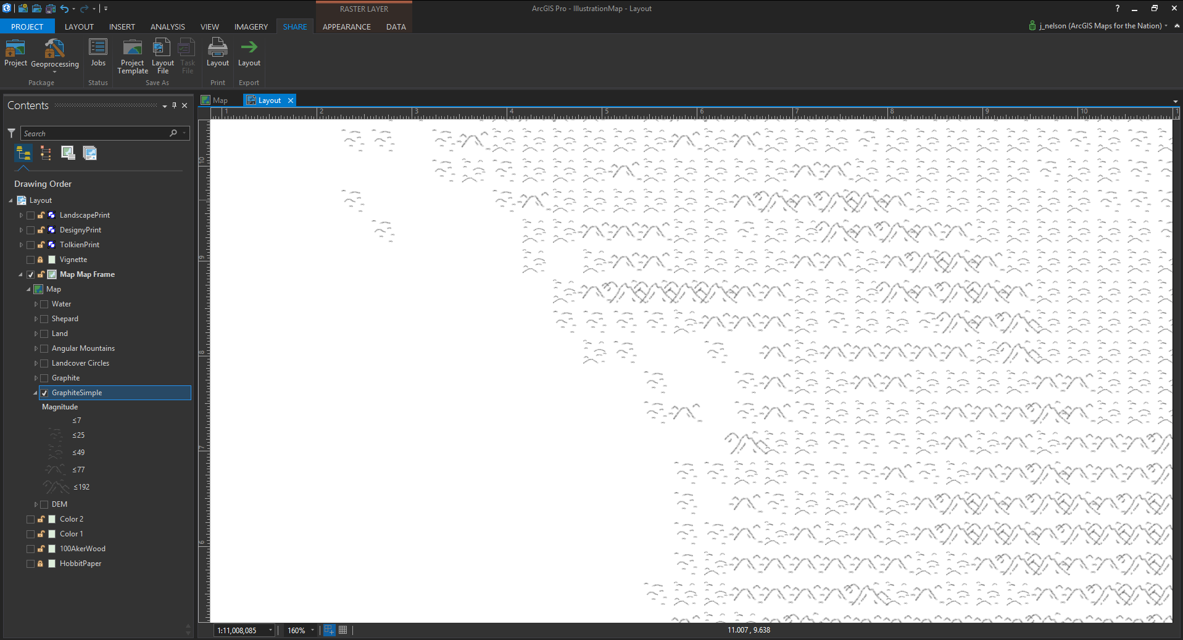Open Geoprocessing package dropdown
Viewport: 1183px width, 640px height.
[54, 72]
